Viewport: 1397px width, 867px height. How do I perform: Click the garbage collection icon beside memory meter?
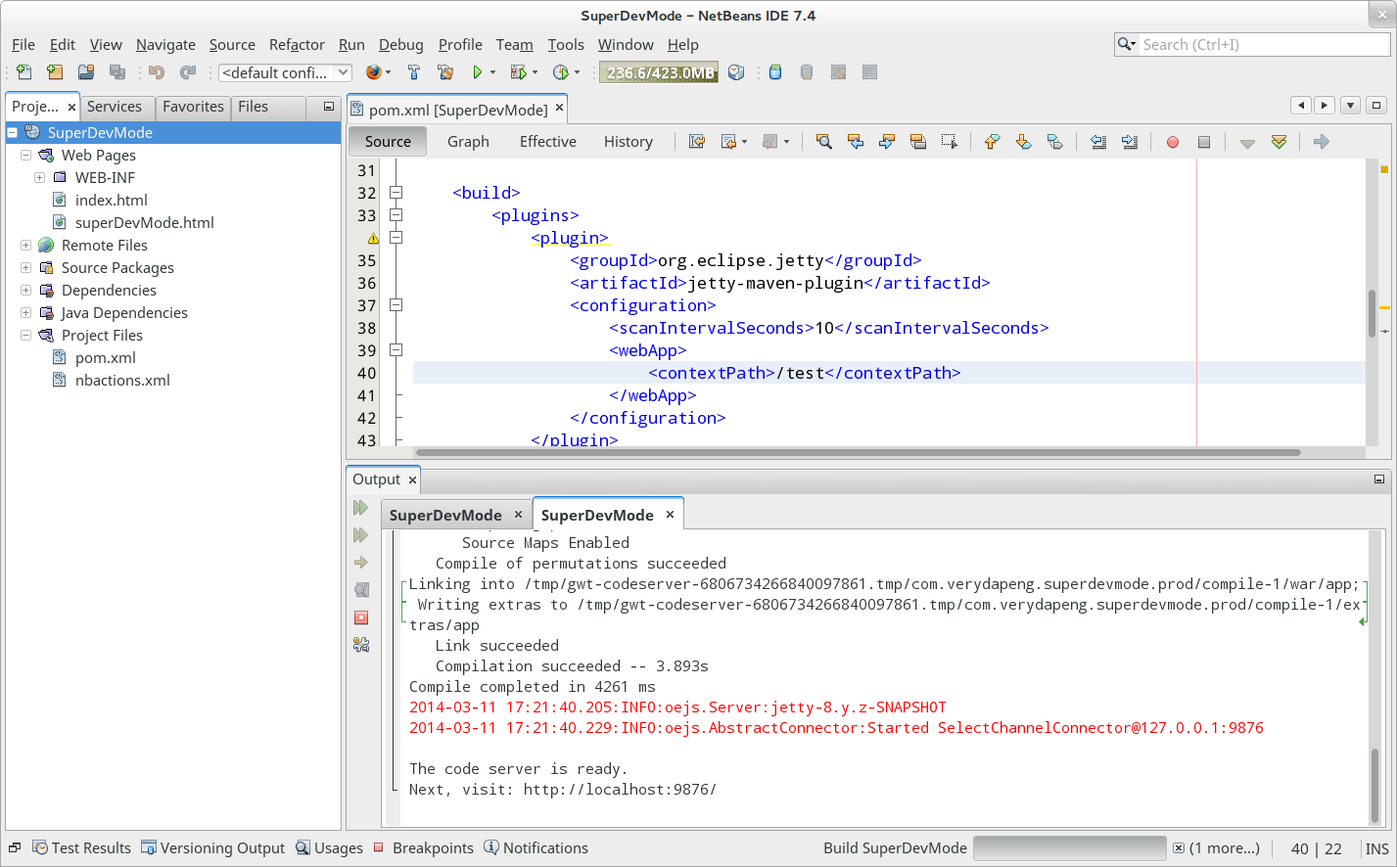(x=736, y=72)
